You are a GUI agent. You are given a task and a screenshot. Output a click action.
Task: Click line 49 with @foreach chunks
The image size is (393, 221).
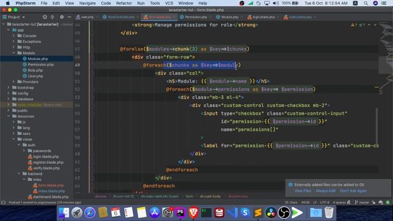pos(192,65)
